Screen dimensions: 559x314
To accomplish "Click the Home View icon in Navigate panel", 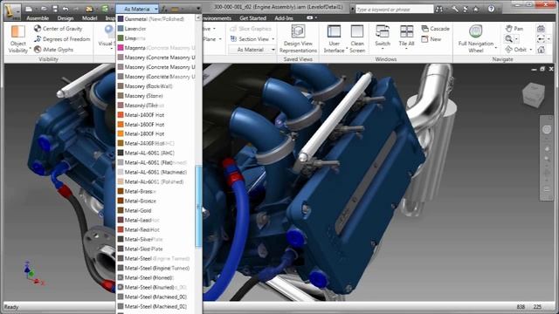I will (541, 50).
